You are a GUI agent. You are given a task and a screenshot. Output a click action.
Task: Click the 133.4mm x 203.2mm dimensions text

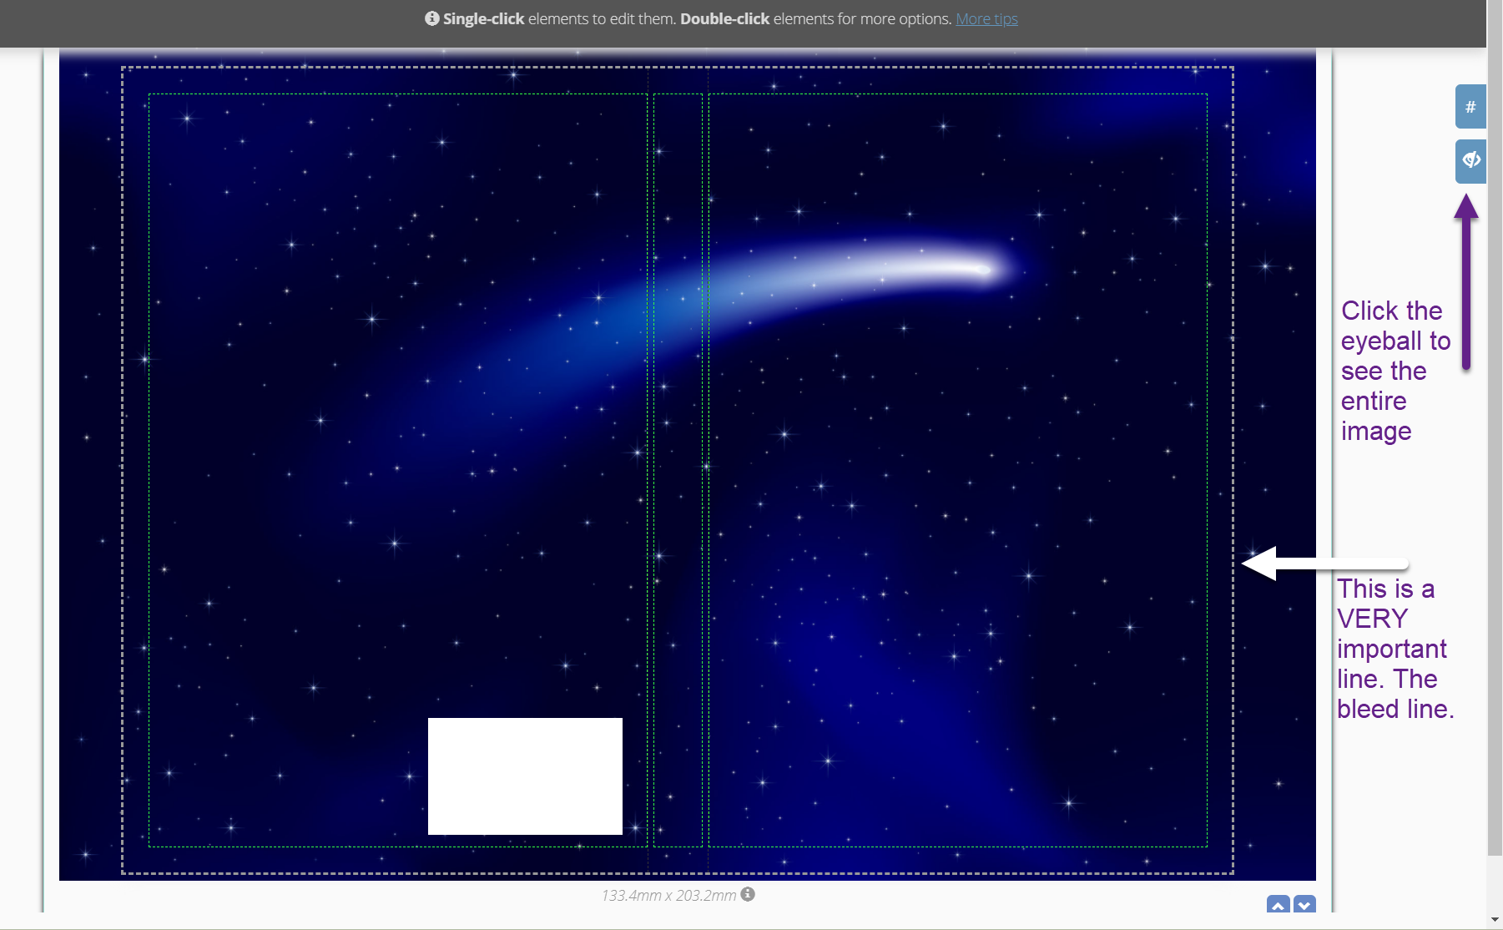tap(668, 895)
